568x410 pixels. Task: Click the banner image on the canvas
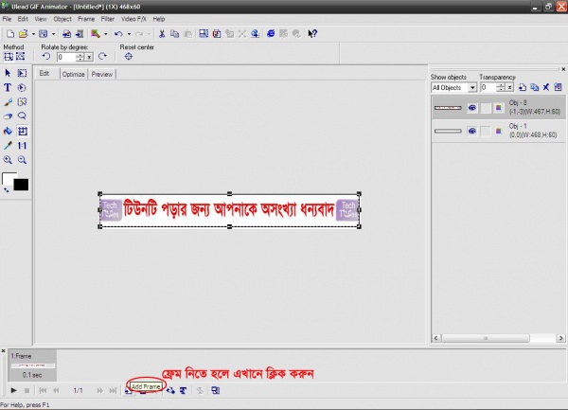tap(230, 210)
